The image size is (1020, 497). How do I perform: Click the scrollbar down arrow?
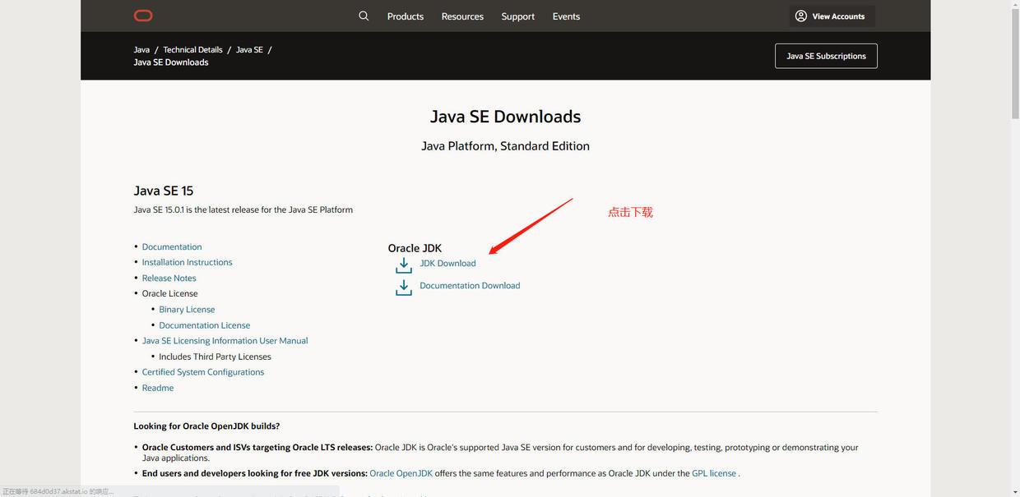coord(1014,491)
